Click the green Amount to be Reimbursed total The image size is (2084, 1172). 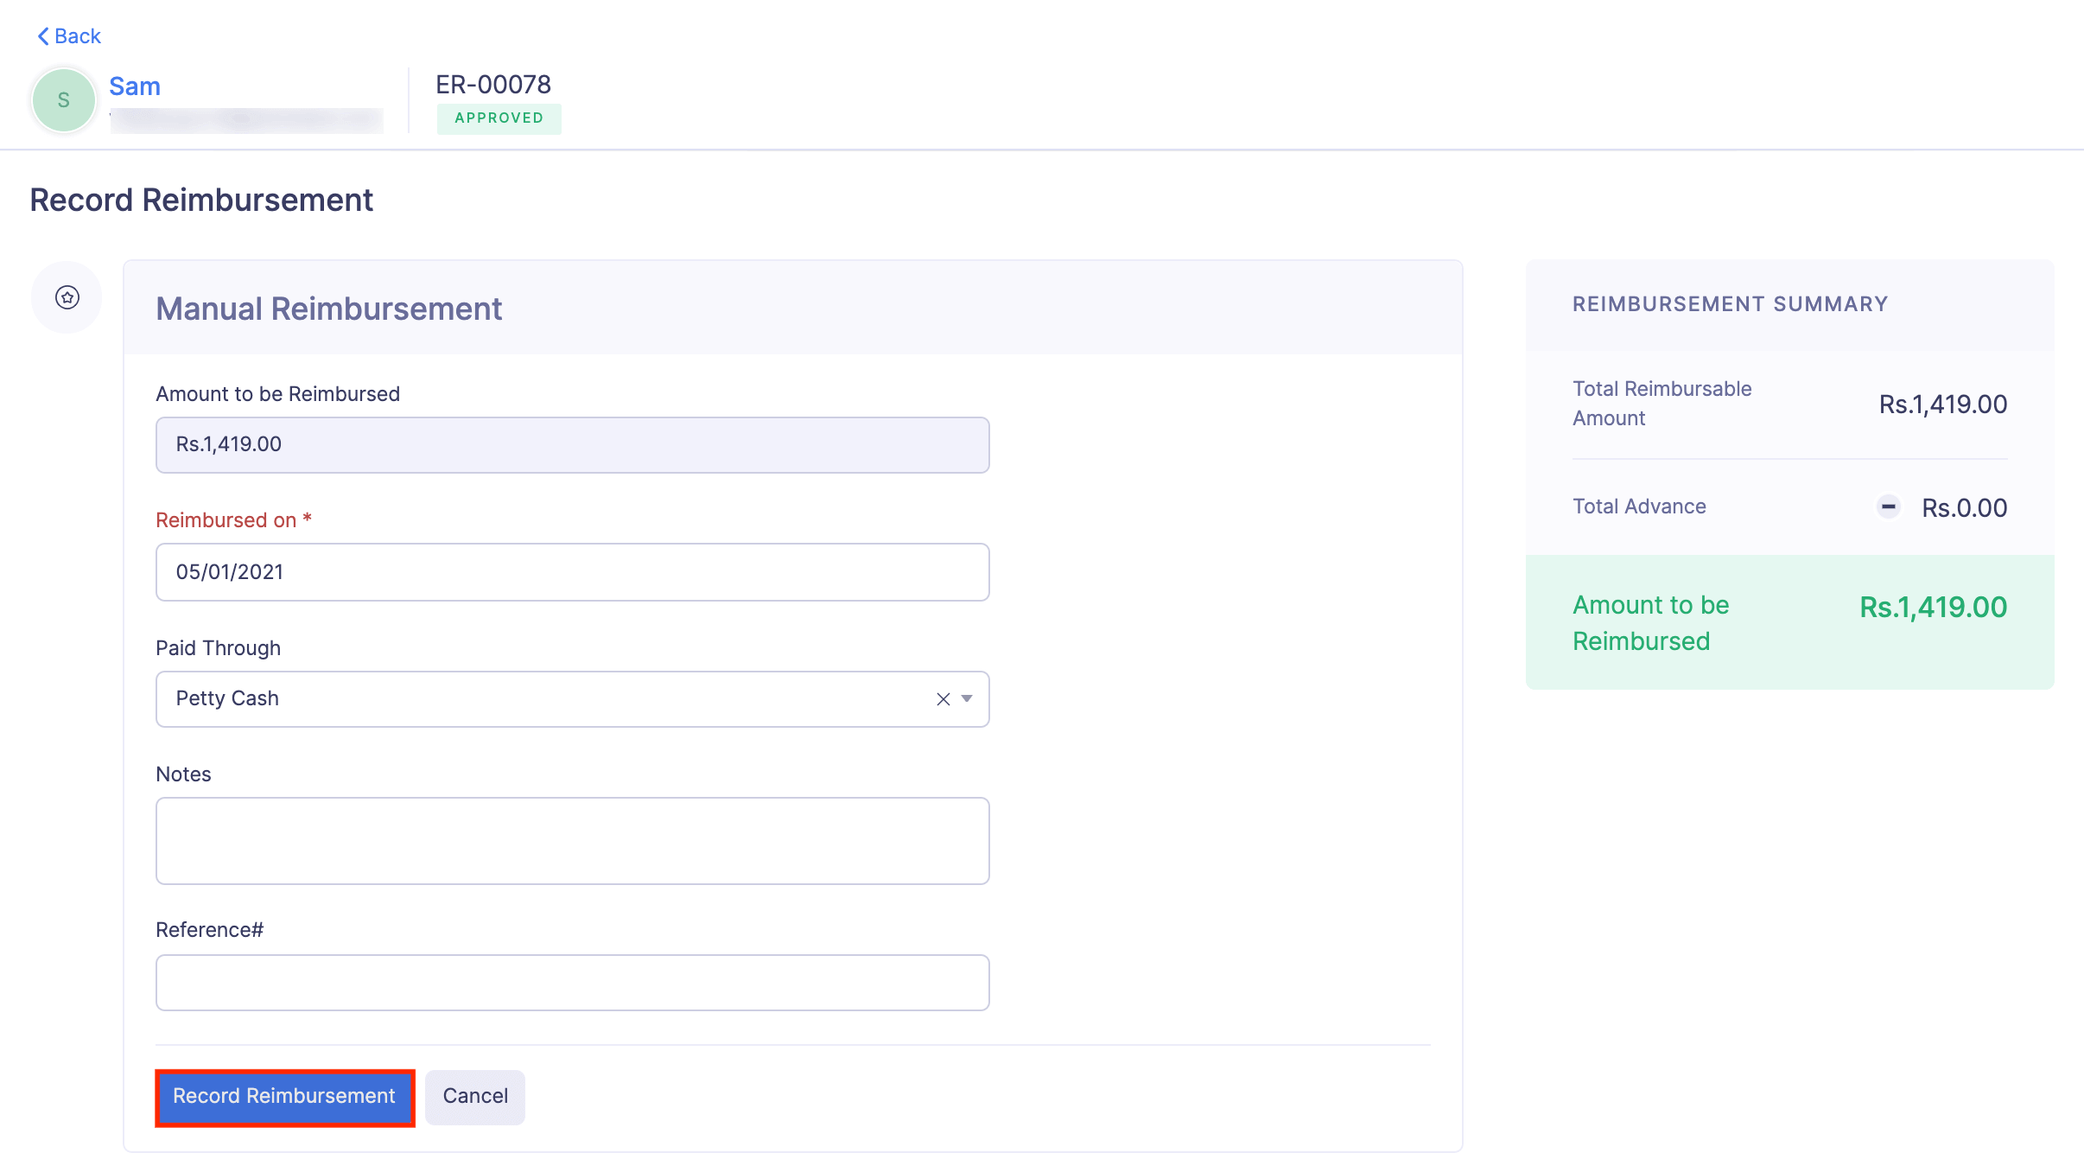coord(1933,608)
